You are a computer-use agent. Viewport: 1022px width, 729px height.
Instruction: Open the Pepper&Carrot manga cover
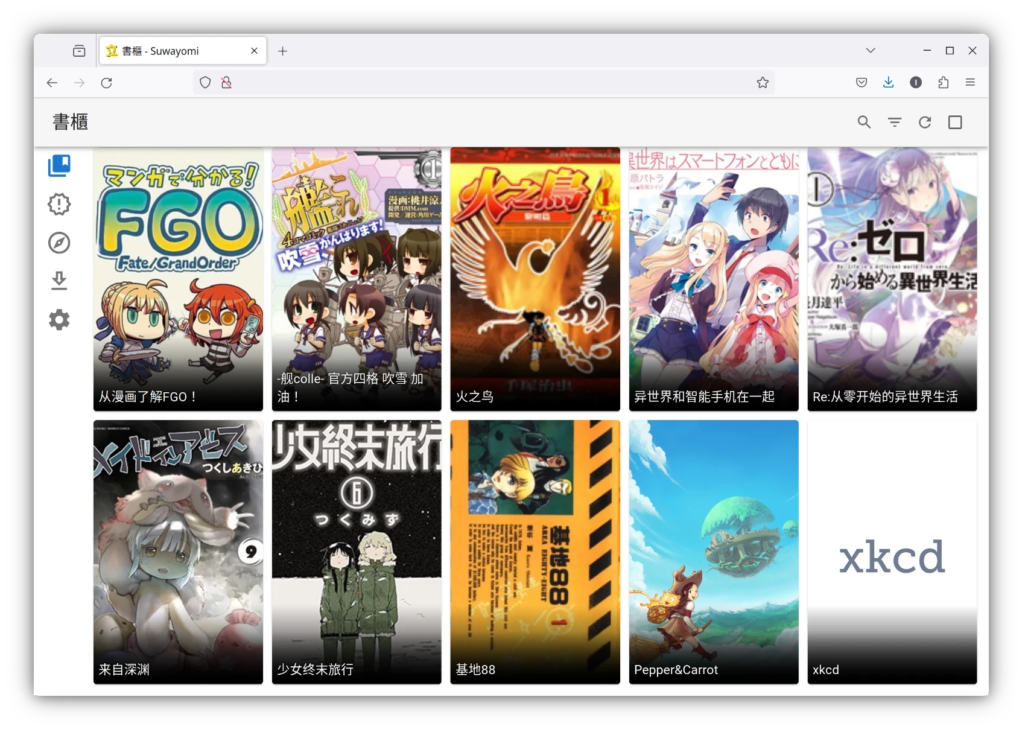pyautogui.click(x=713, y=552)
